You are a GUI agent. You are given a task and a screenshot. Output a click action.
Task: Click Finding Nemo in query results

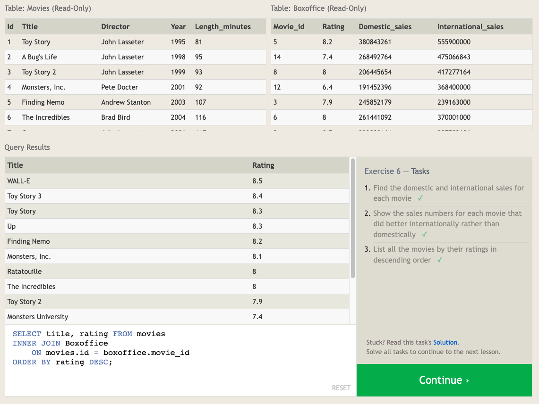click(28, 241)
